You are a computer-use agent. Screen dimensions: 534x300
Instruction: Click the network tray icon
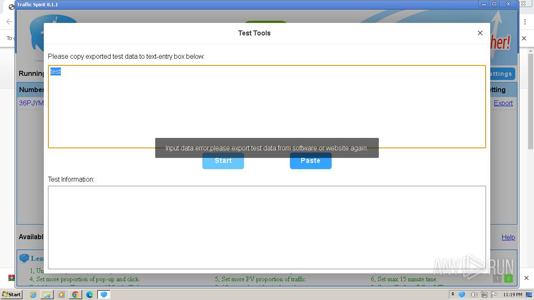(x=485, y=295)
